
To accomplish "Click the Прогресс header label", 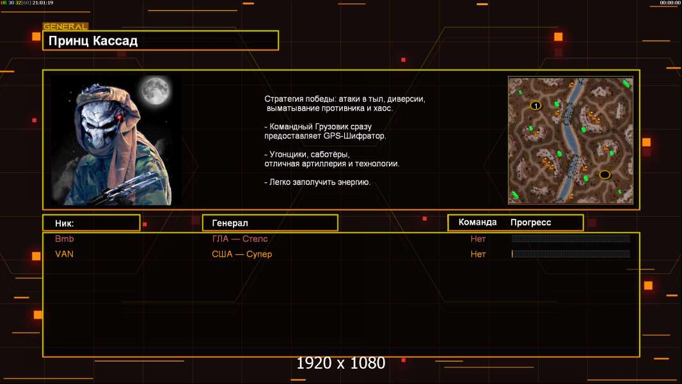I will coord(530,222).
